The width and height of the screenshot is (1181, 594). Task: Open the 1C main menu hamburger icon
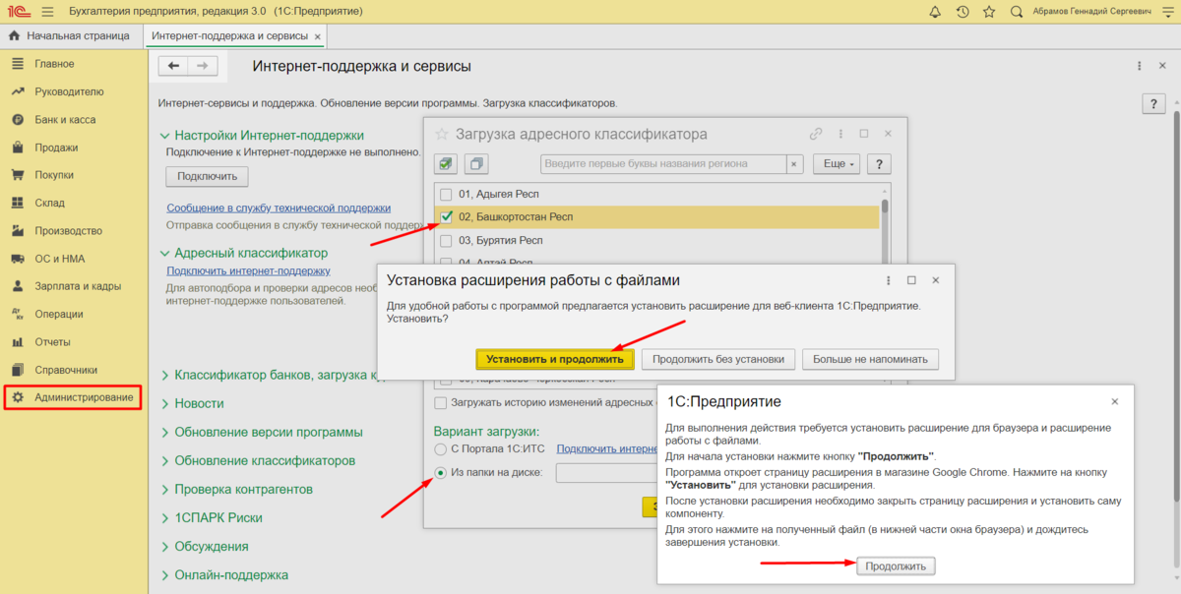click(47, 12)
